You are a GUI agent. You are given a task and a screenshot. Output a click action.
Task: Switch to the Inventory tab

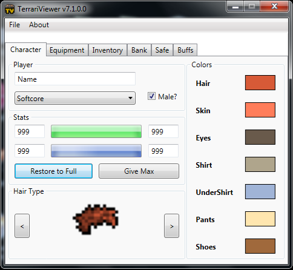[108, 50]
